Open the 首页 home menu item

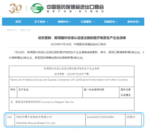[18, 22]
